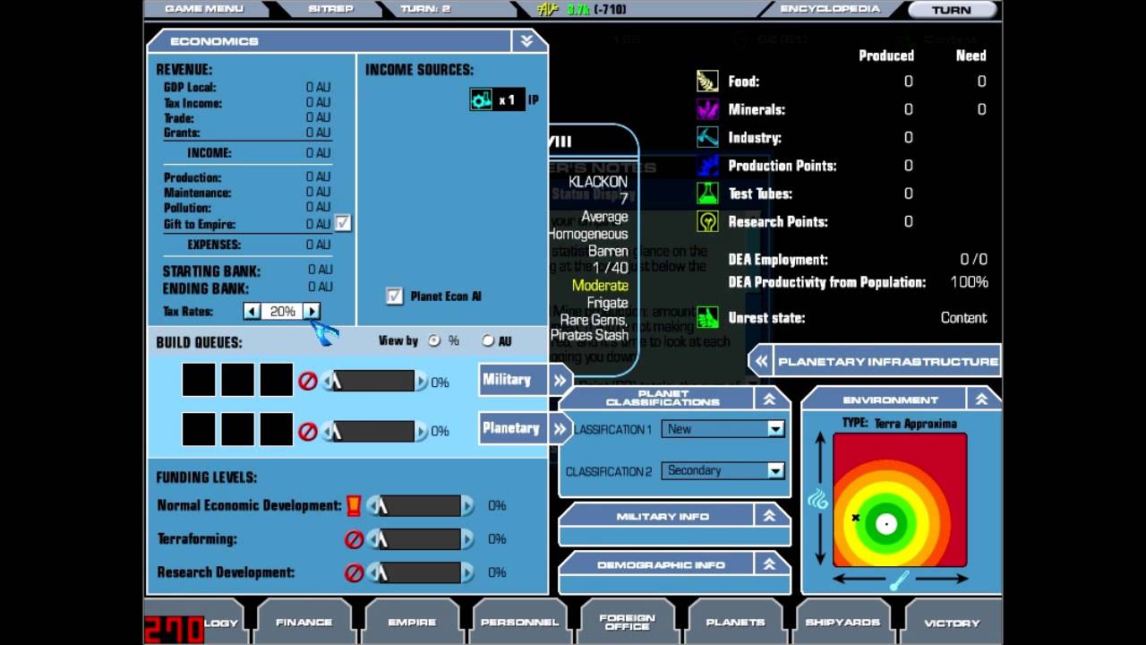Click the purple Minerals icon
The height and width of the screenshot is (645, 1146).
(707, 109)
